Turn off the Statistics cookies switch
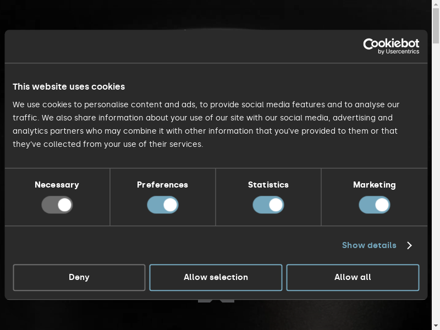Image resolution: width=440 pixels, height=330 pixels. [268, 205]
